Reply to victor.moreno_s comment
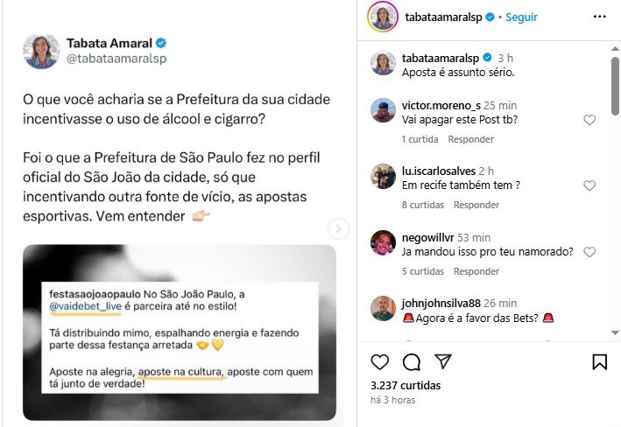This screenshot has width=621, height=427. click(470, 139)
